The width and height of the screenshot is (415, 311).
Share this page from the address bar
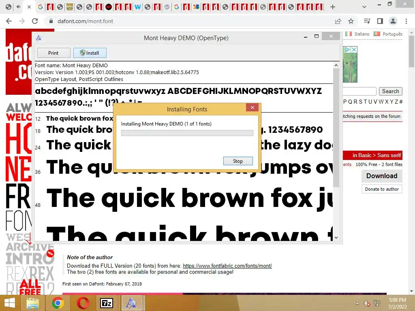[x=338, y=21]
